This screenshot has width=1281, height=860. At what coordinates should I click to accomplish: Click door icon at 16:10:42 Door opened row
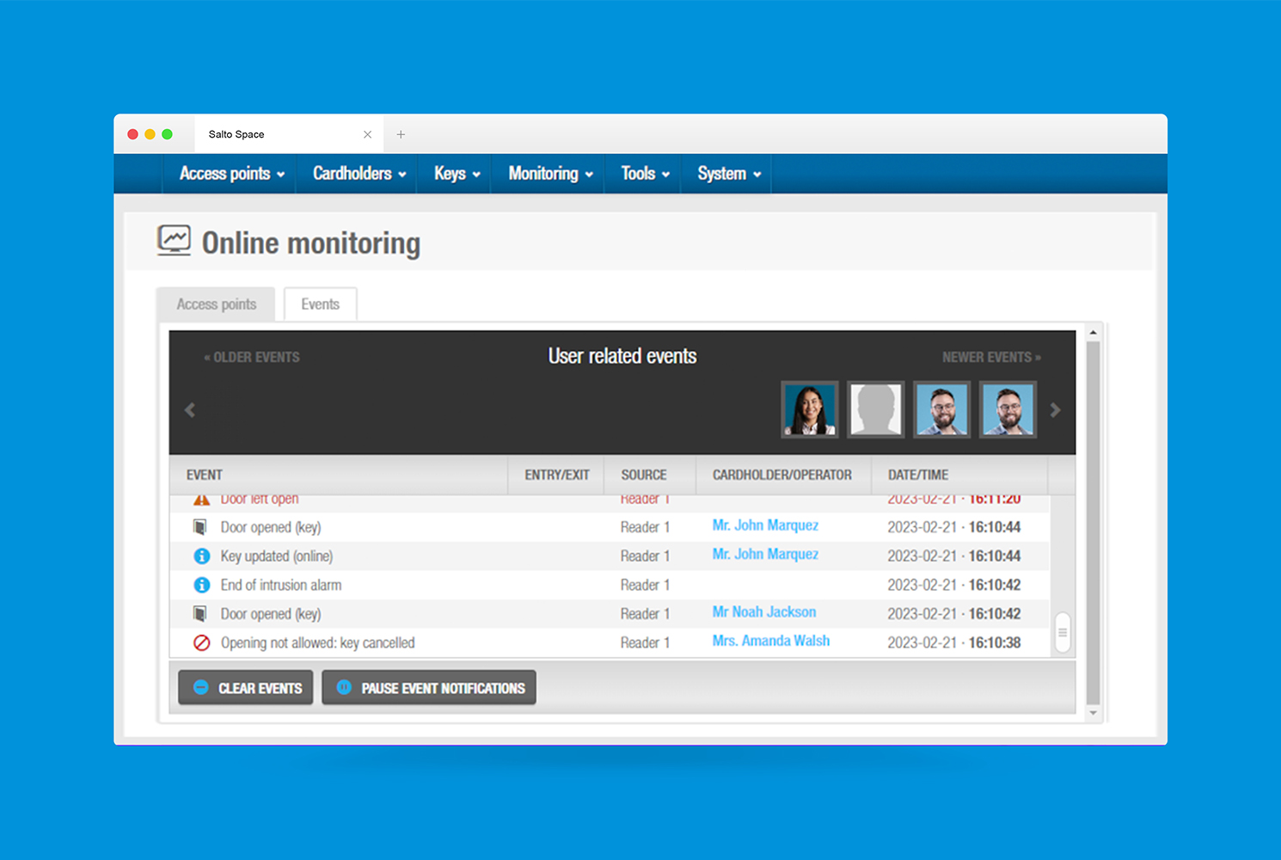tap(200, 614)
